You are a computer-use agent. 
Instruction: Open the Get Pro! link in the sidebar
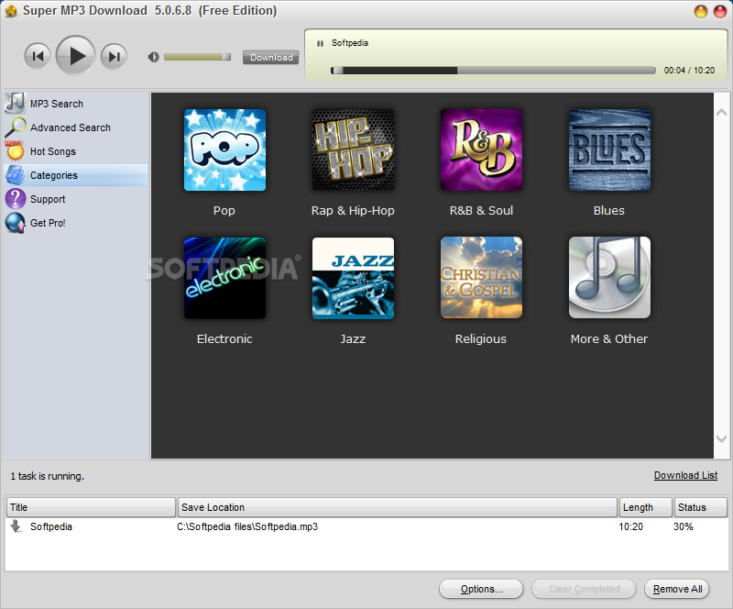click(x=48, y=223)
